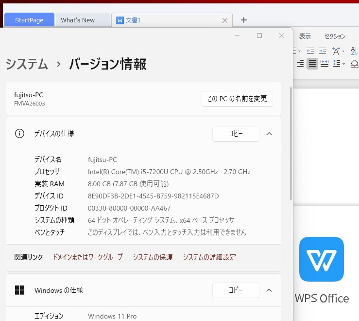Viewport: 359px width, 321px height.
Task: Open the セクション menu tab
Action: tap(335, 36)
